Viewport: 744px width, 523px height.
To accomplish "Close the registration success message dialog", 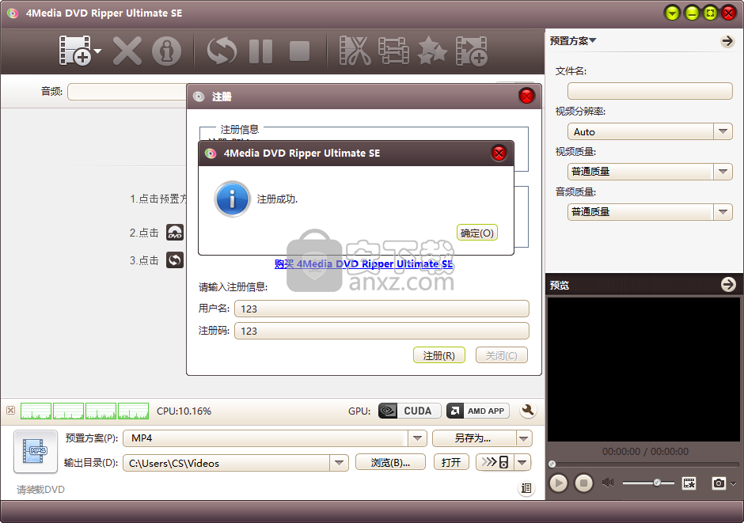I will pyautogui.click(x=499, y=153).
